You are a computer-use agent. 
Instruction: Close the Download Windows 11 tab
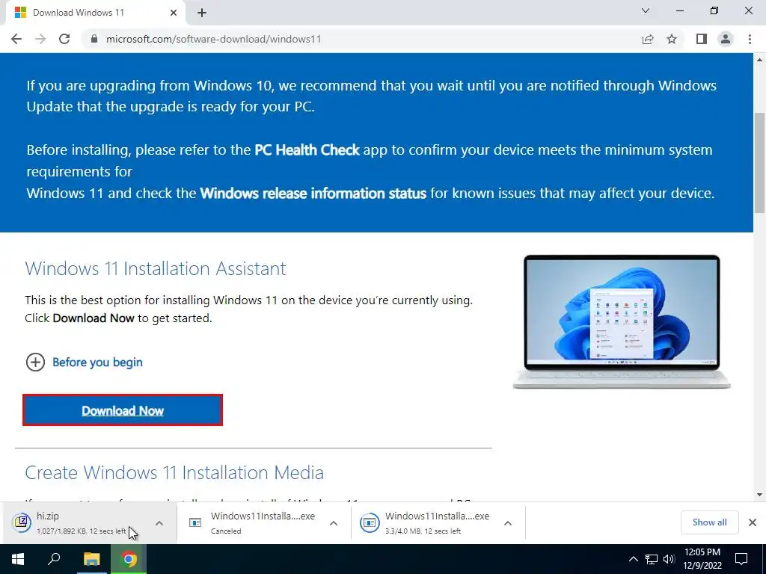pyautogui.click(x=174, y=13)
